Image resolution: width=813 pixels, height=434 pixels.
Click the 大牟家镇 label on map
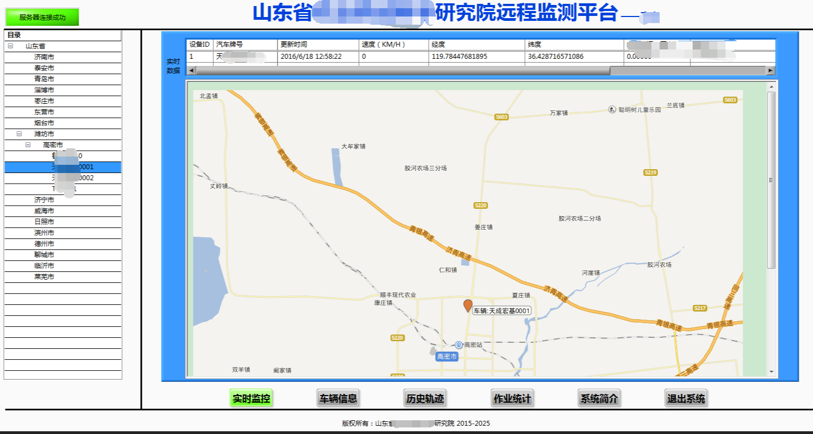point(353,147)
